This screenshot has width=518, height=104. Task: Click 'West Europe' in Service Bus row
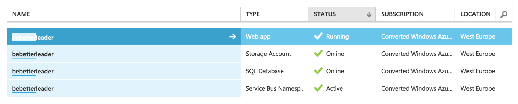coord(478,88)
